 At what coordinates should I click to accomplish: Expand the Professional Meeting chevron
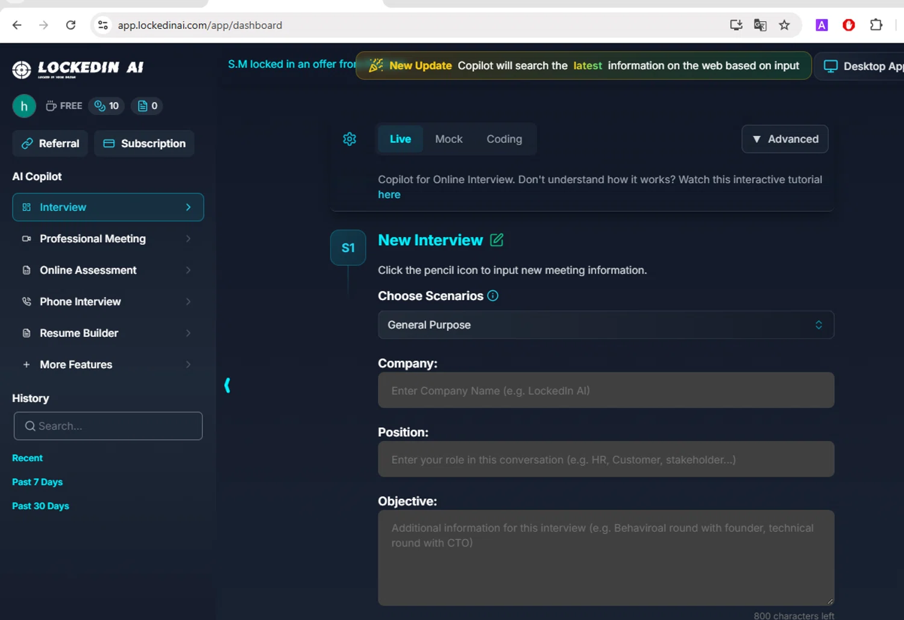coord(189,239)
